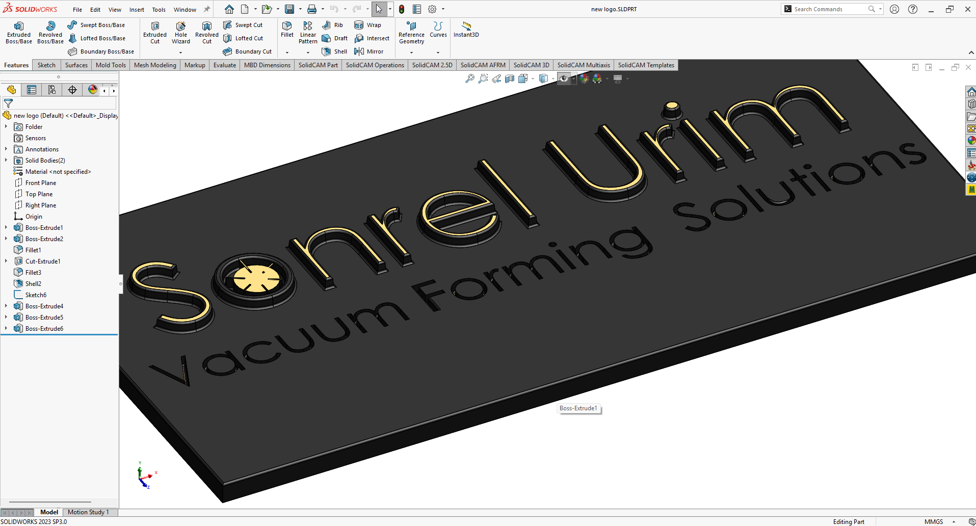Switch to the Surfaces tab
Image resolution: width=976 pixels, height=526 pixels.
tap(76, 65)
